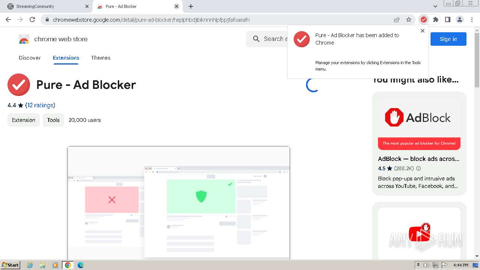Open the Discover section
This screenshot has height=270, width=480.
pyautogui.click(x=30, y=58)
